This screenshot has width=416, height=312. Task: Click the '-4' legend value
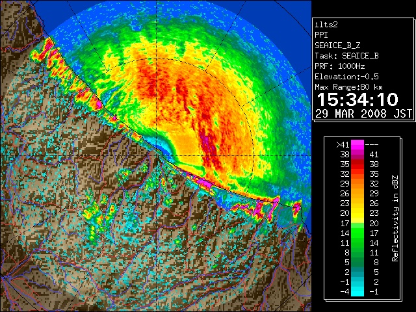[344, 292]
